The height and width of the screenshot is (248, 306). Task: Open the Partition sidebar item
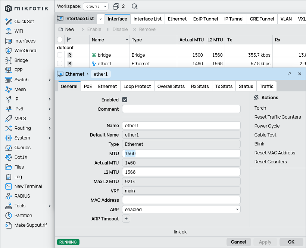[23, 216]
